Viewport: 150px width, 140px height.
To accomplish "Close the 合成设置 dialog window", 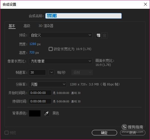I will coord(145,4).
